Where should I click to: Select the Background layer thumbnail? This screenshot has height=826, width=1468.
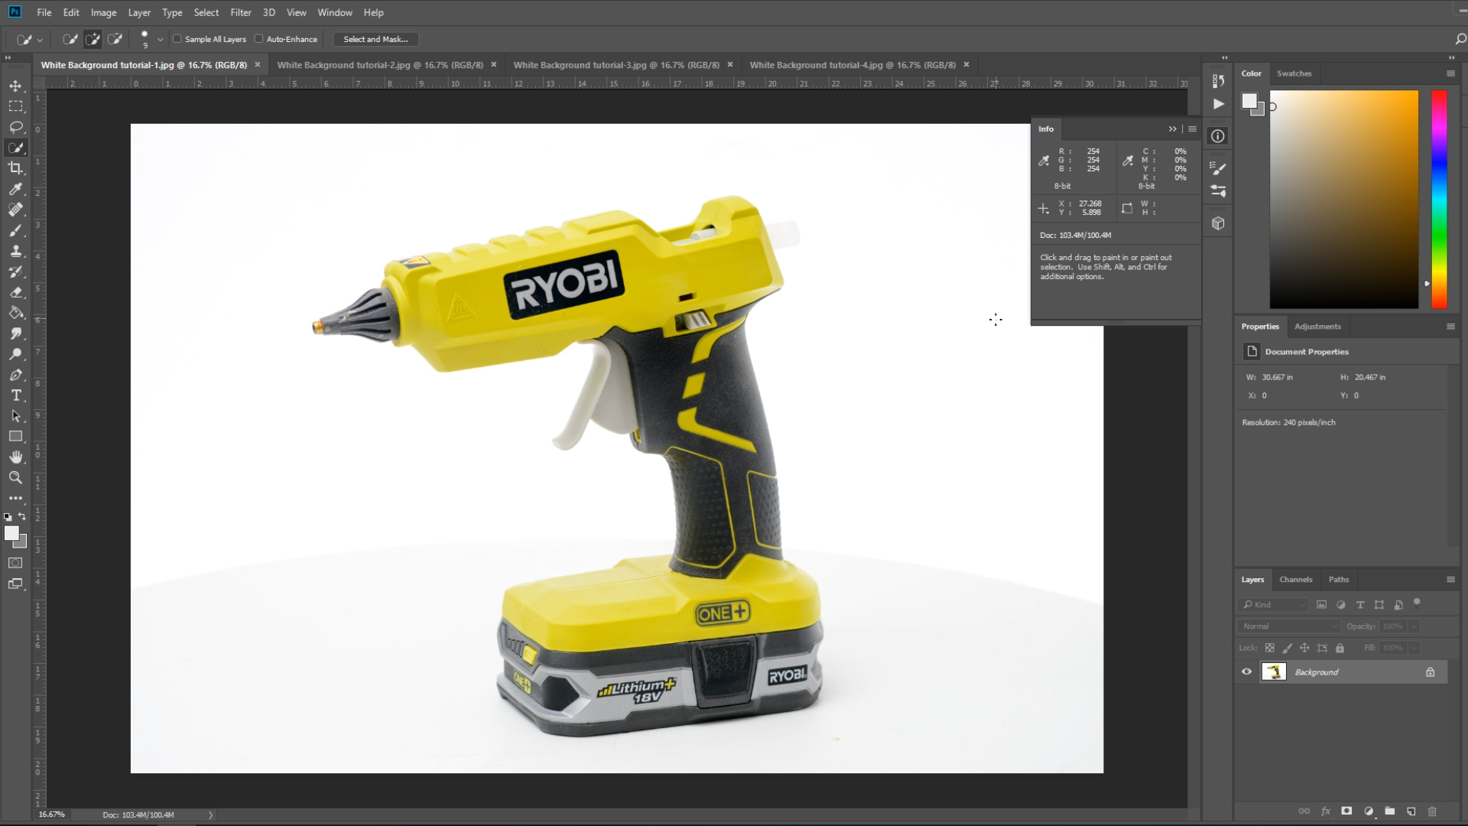[1273, 672]
